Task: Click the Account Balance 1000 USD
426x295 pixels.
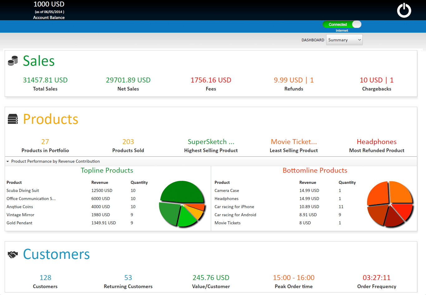Action: [49, 4]
